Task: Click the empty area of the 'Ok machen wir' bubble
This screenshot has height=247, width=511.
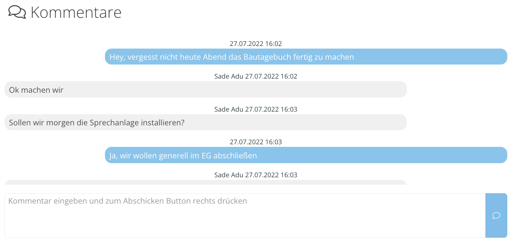Action: (x=237, y=90)
